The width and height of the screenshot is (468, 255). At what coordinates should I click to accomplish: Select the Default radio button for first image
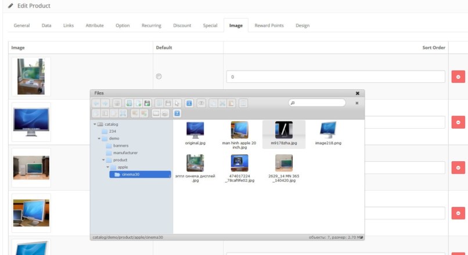[159, 76]
